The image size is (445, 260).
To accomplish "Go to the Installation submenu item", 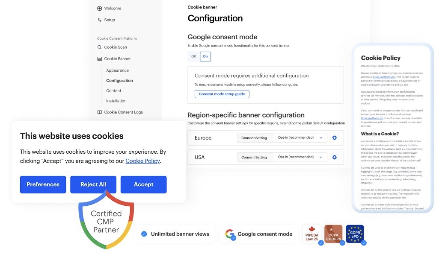I will pos(116,101).
